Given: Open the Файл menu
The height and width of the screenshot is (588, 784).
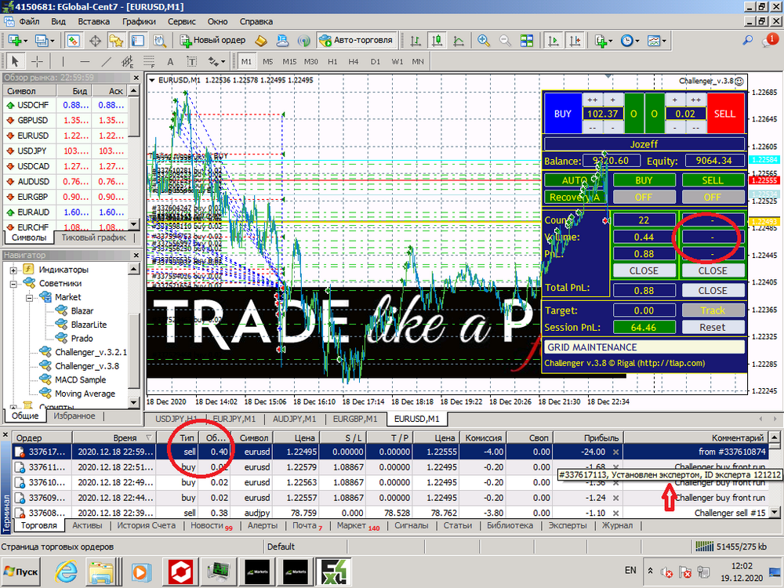Looking at the screenshot, I should (x=29, y=21).
